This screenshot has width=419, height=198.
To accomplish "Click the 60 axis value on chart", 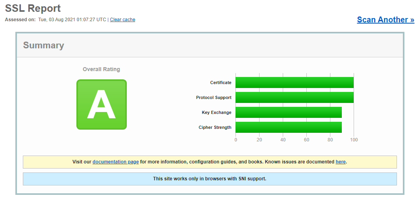I will click(306, 140).
